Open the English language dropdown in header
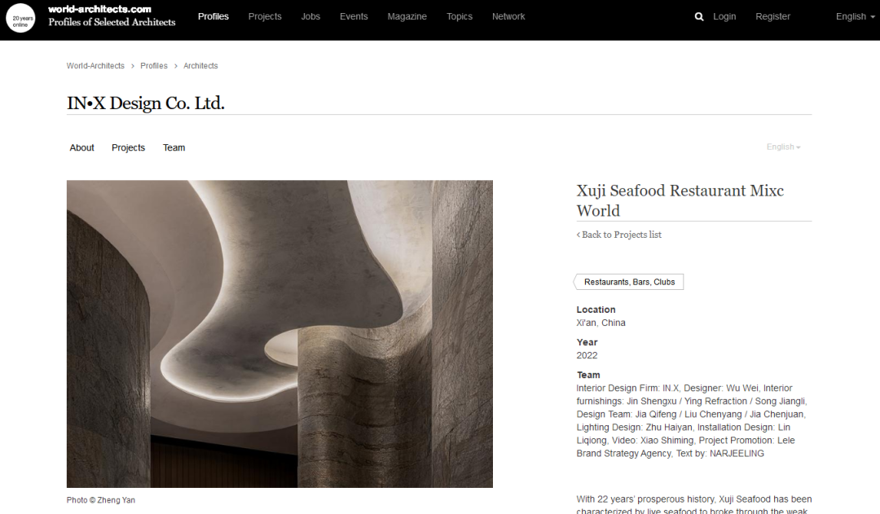Viewport: 880px width, 514px height. pyautogui.click(x=855, y=16)
